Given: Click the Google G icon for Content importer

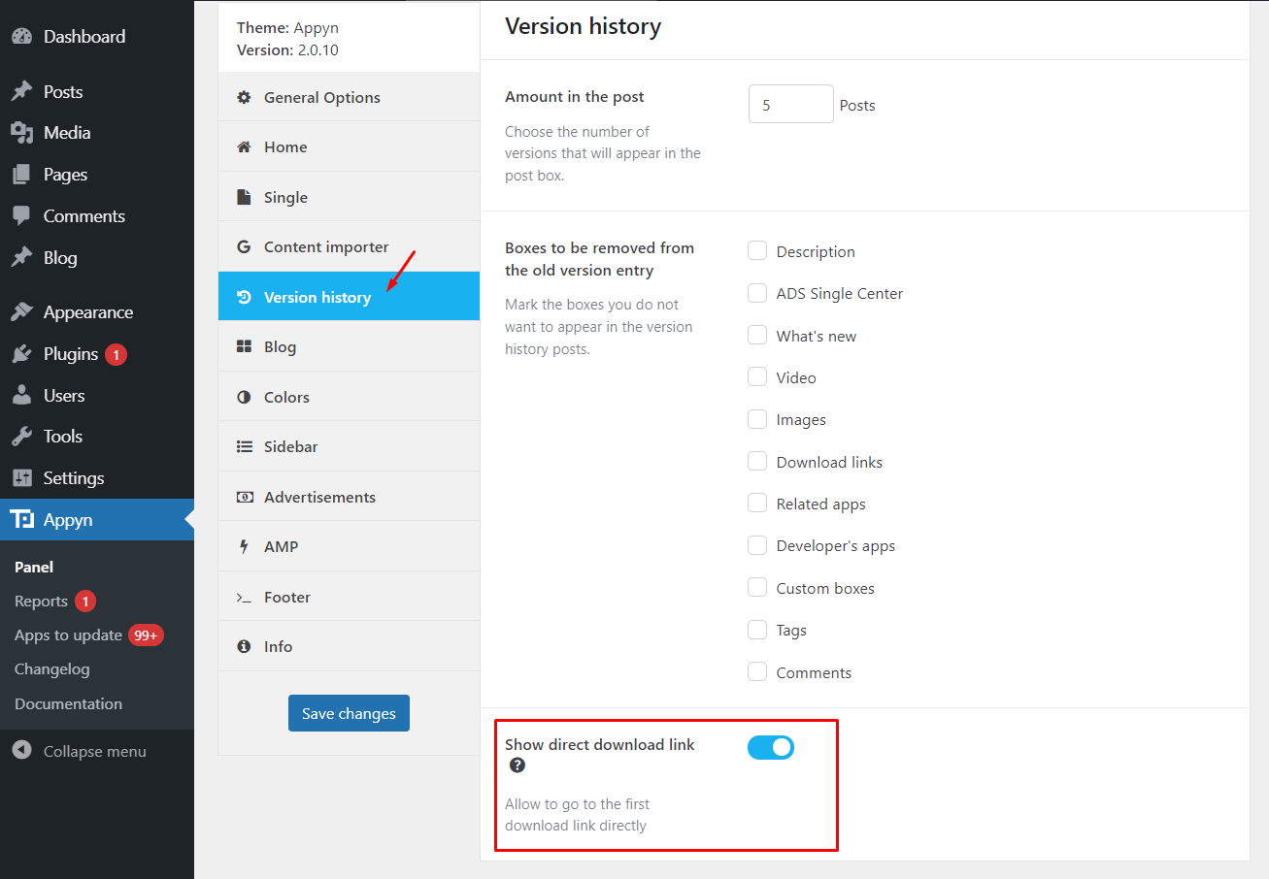Looking at the screenshot, I should [244, 246].
